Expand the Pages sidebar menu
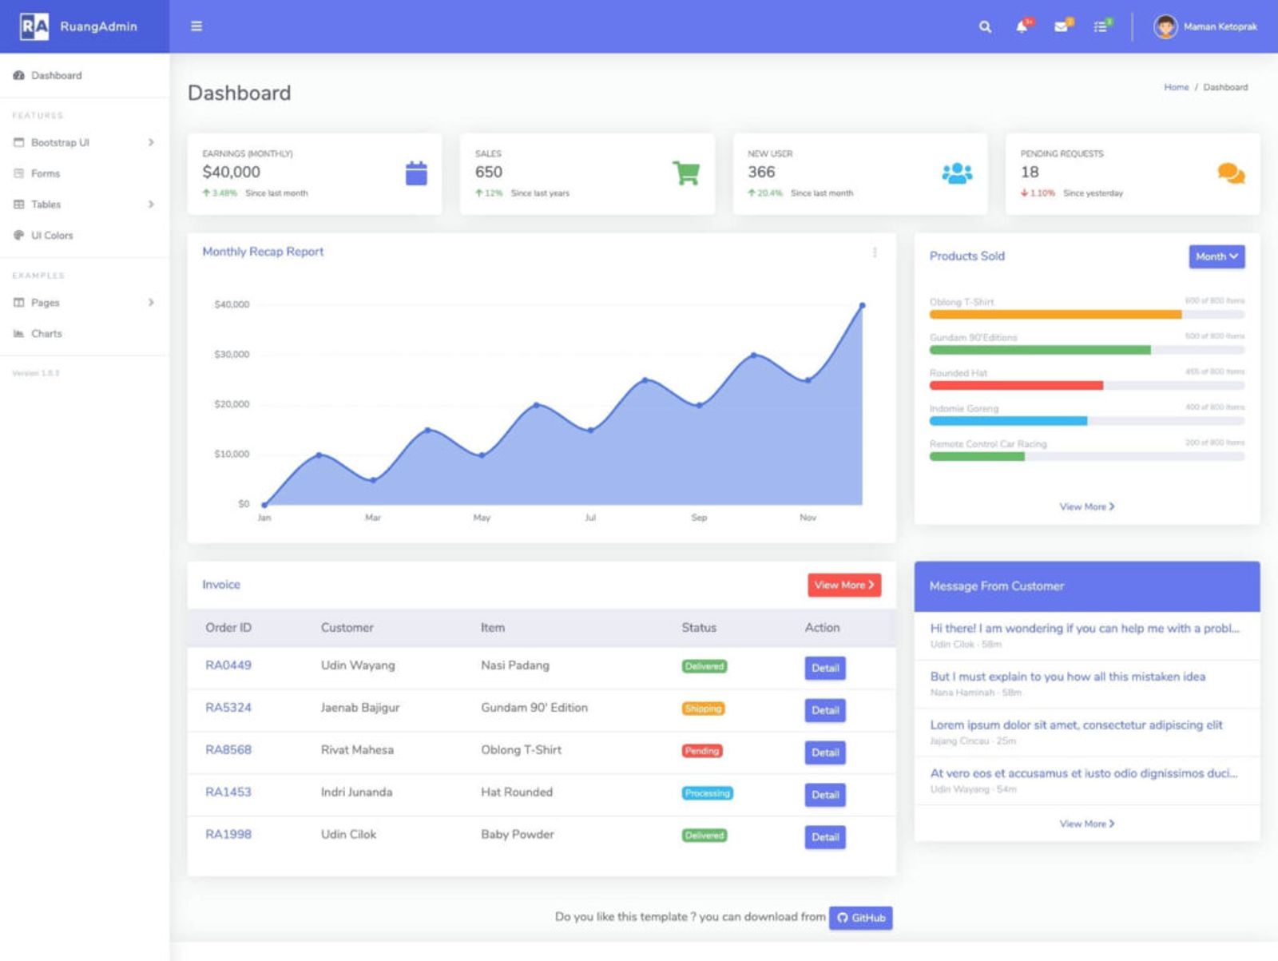Screen dimensions: 1278x961 [85, 303]
